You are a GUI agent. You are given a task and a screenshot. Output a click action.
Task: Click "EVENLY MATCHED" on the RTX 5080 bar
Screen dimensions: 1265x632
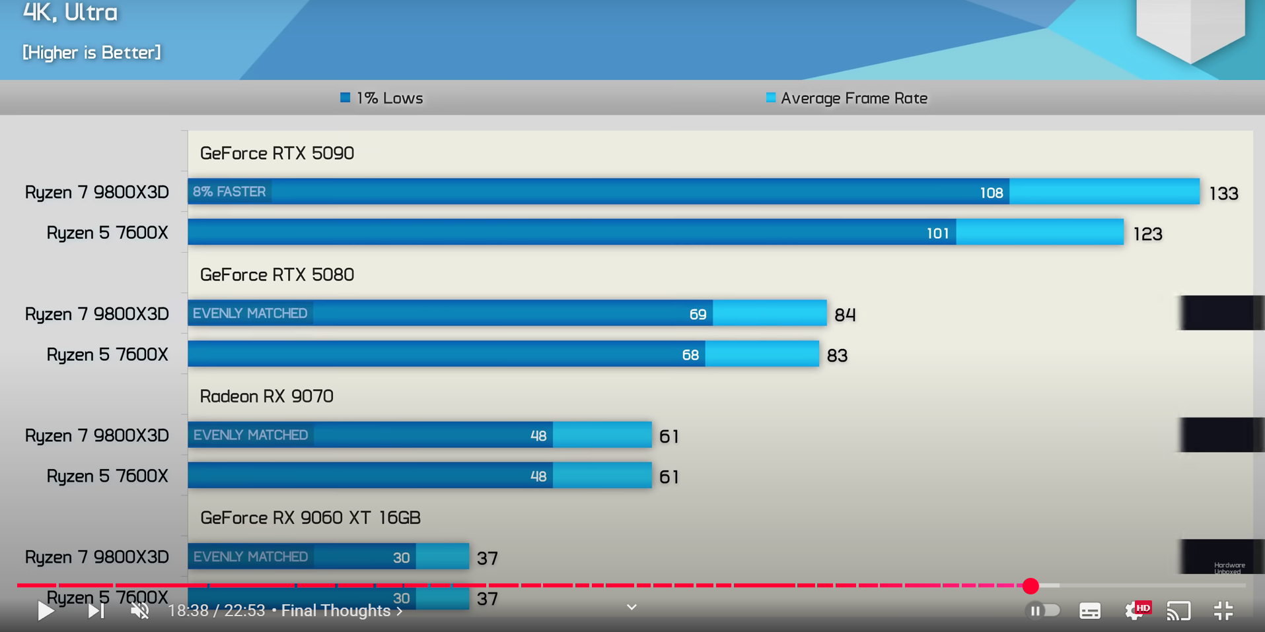[x=250, y=313]
